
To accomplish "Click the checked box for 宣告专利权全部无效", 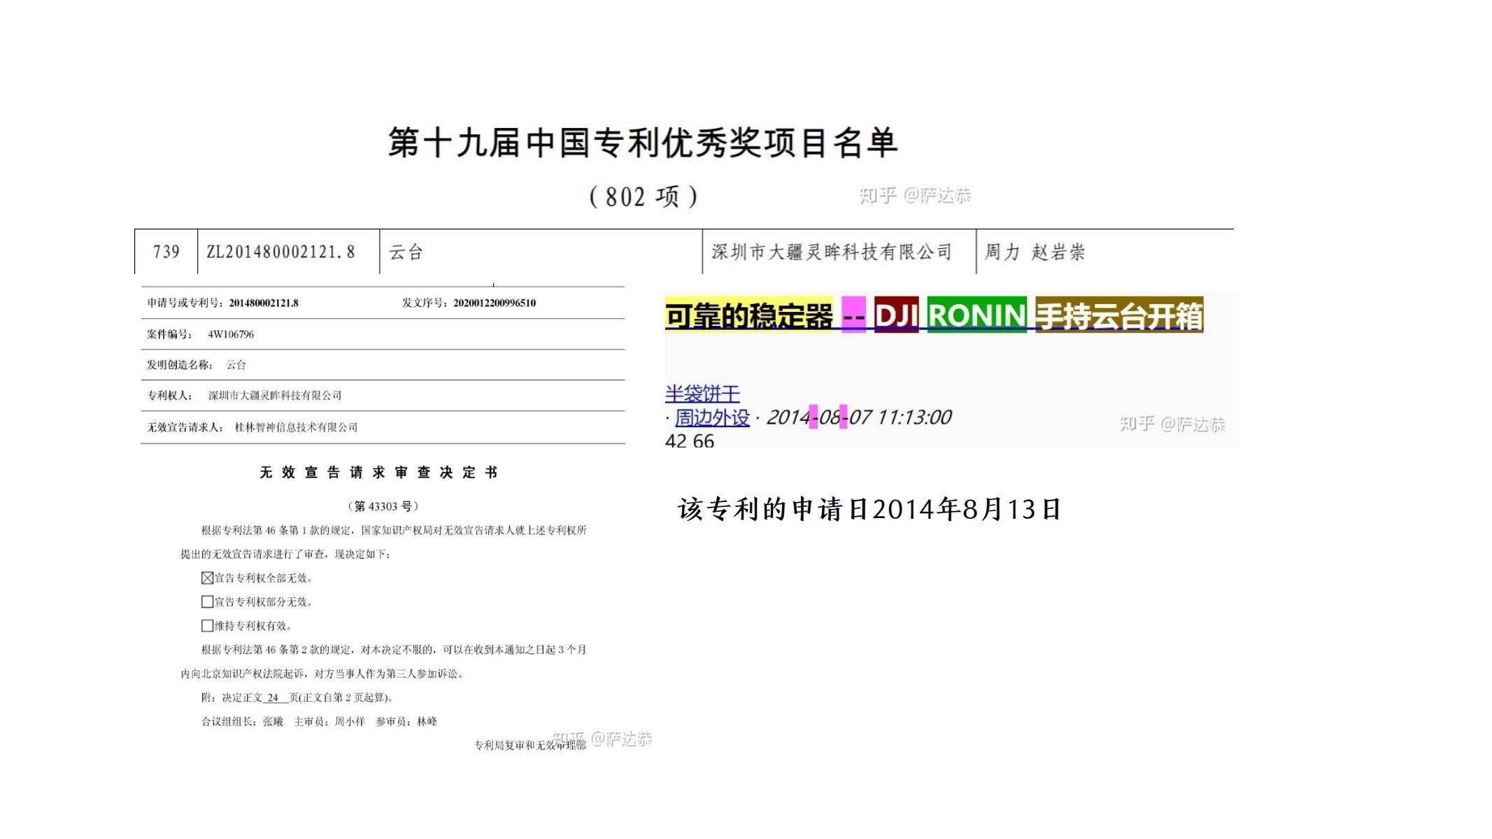I will tap(207, 578).
